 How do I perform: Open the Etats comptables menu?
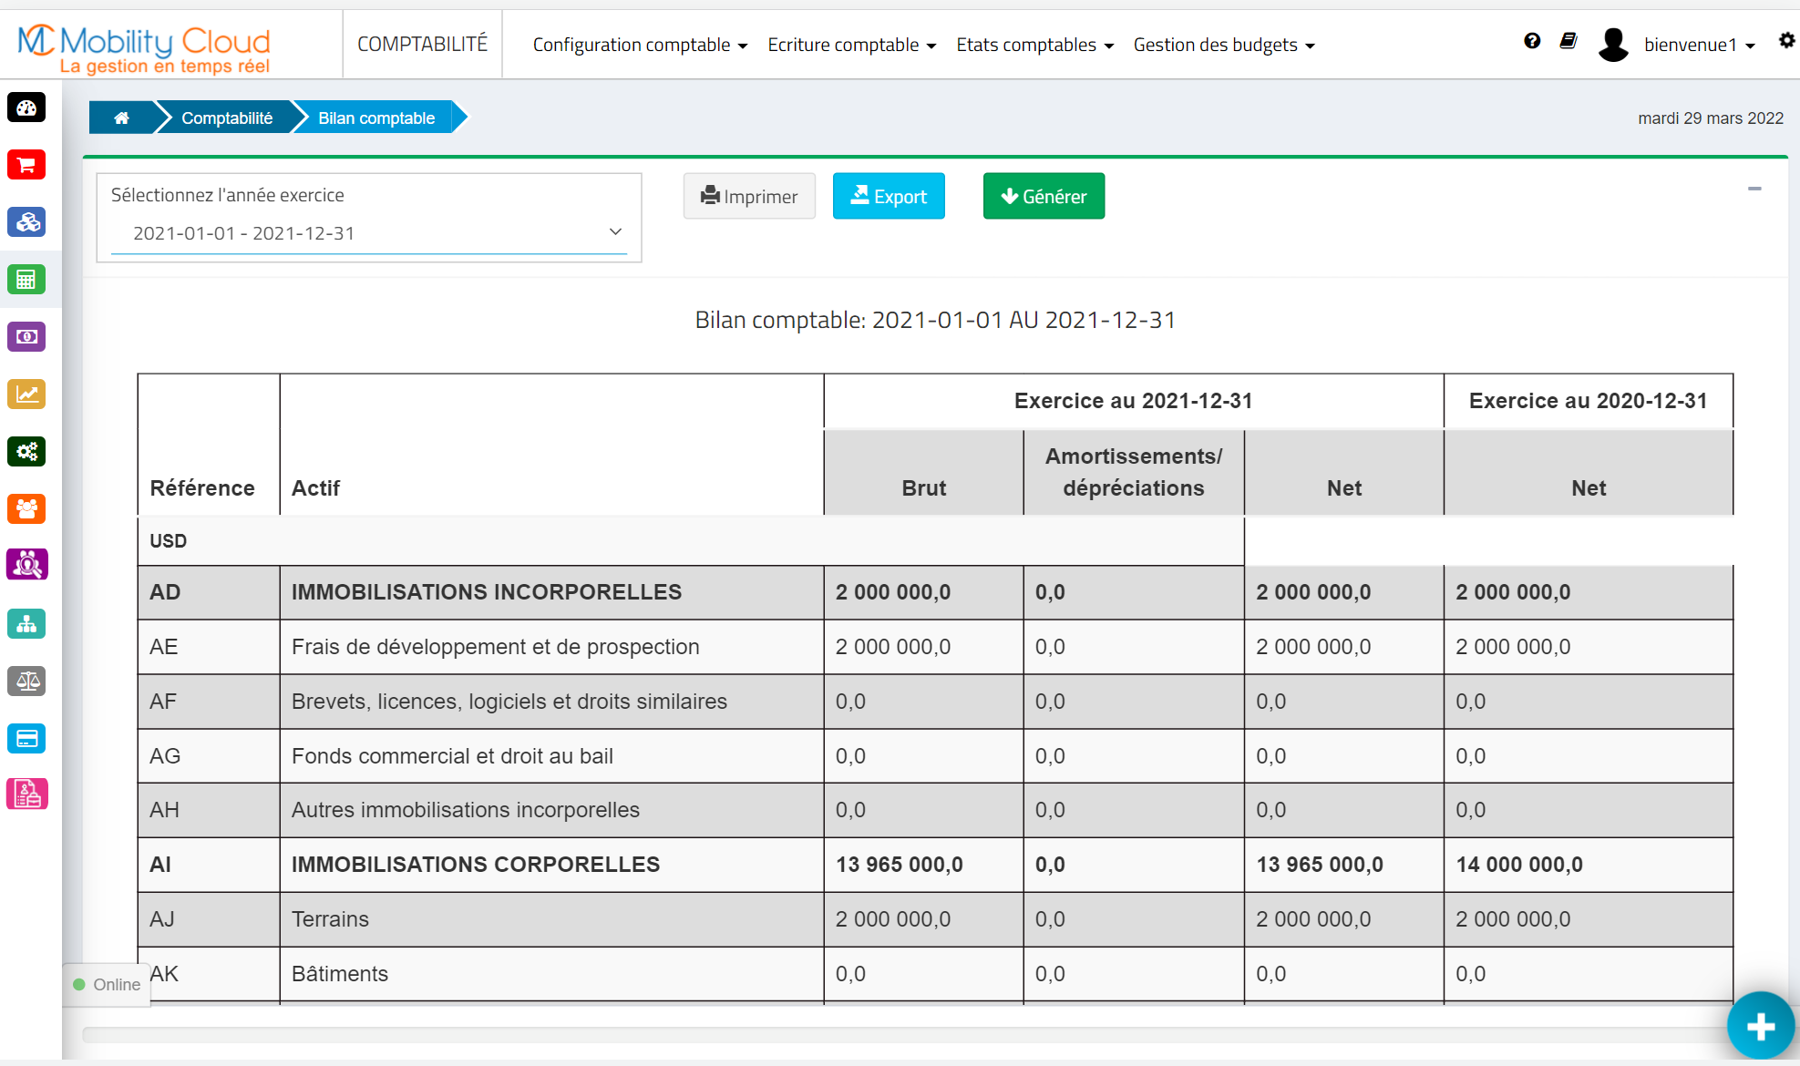pos(1034,45)
